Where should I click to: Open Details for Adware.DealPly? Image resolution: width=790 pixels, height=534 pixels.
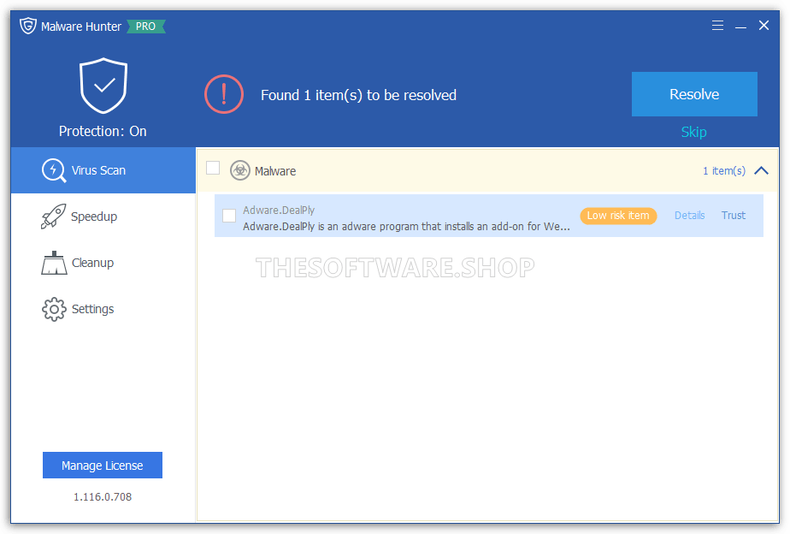point(690,216)
